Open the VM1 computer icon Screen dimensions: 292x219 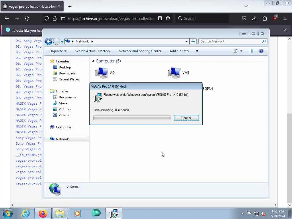[178, 73]
